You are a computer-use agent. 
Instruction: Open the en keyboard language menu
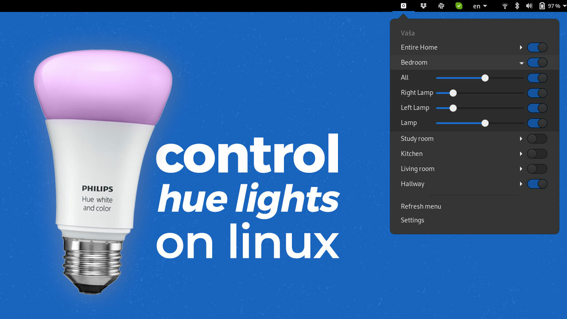point(480,6)
